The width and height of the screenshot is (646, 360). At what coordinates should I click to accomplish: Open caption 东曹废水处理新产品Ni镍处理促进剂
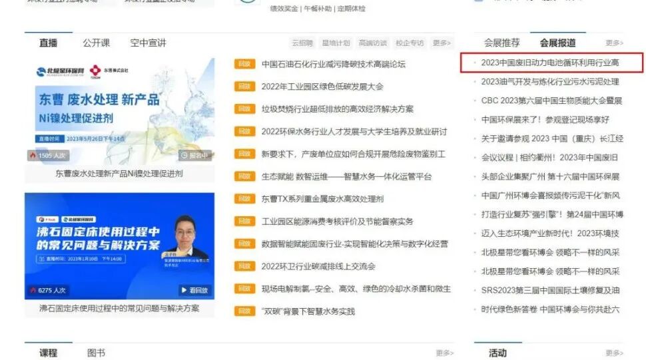119,174
